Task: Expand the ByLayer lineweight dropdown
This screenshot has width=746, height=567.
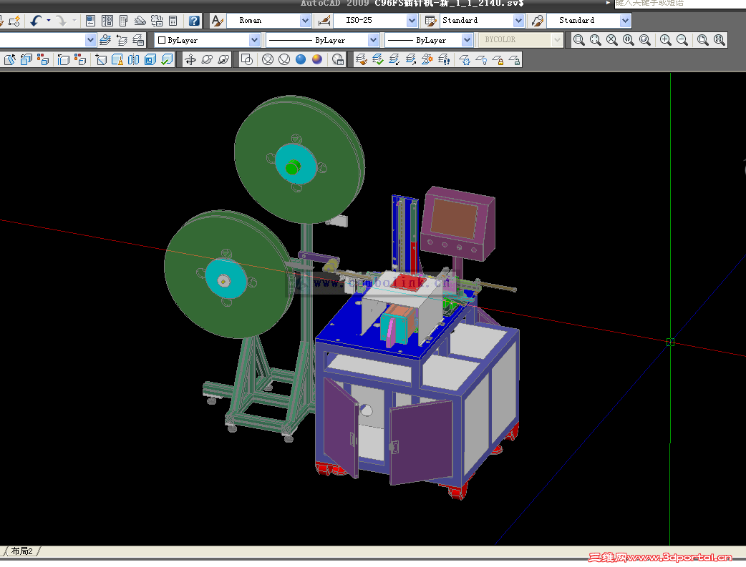Action: point(467,40)
